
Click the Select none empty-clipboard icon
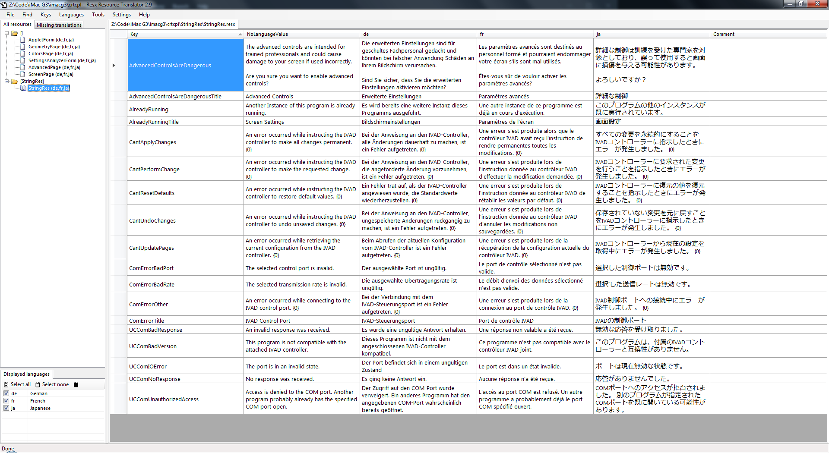[38, 384]
